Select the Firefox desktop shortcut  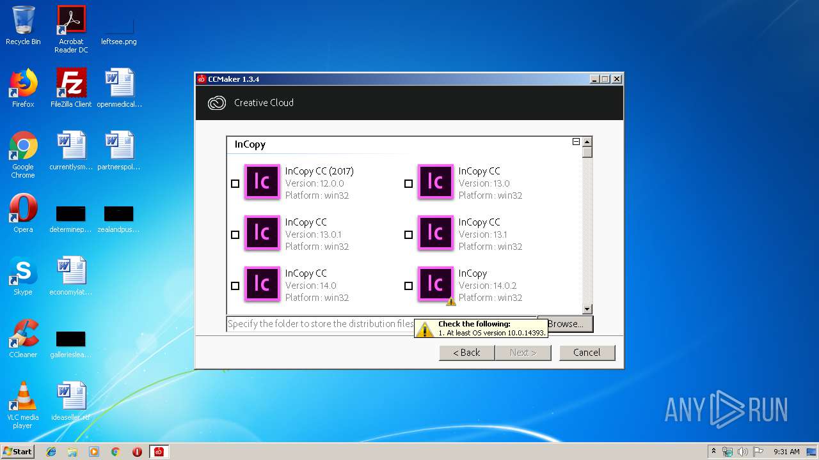(x=23, y=88)
